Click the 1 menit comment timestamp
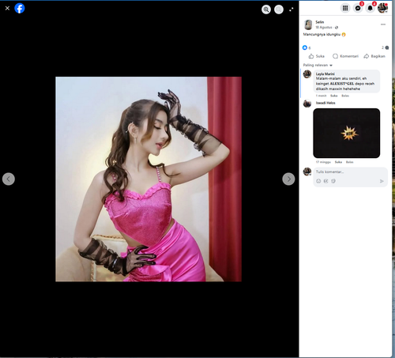This screenshot has height=358, width=395. (x=321, y=96)
